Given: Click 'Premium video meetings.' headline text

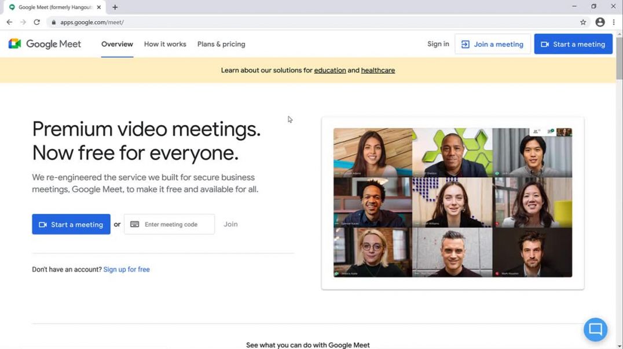Looking at the screenshot, I should (146, 129).
